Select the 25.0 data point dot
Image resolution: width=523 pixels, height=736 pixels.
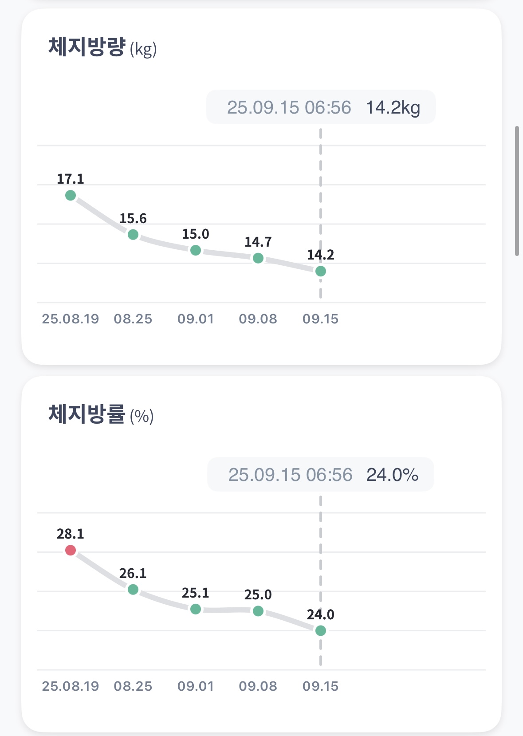[x=258, y=611]
